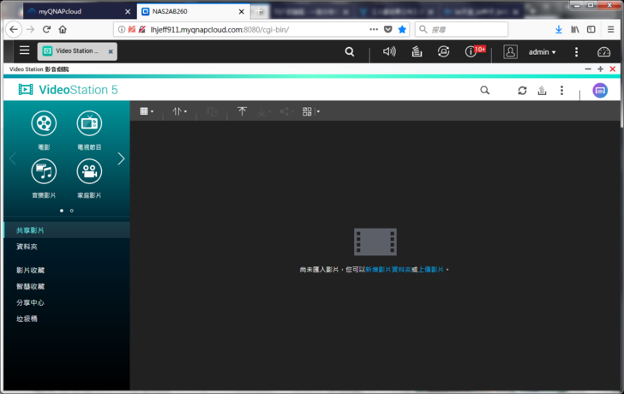Click the purple multi-zone streaming icon

(600, 90)
